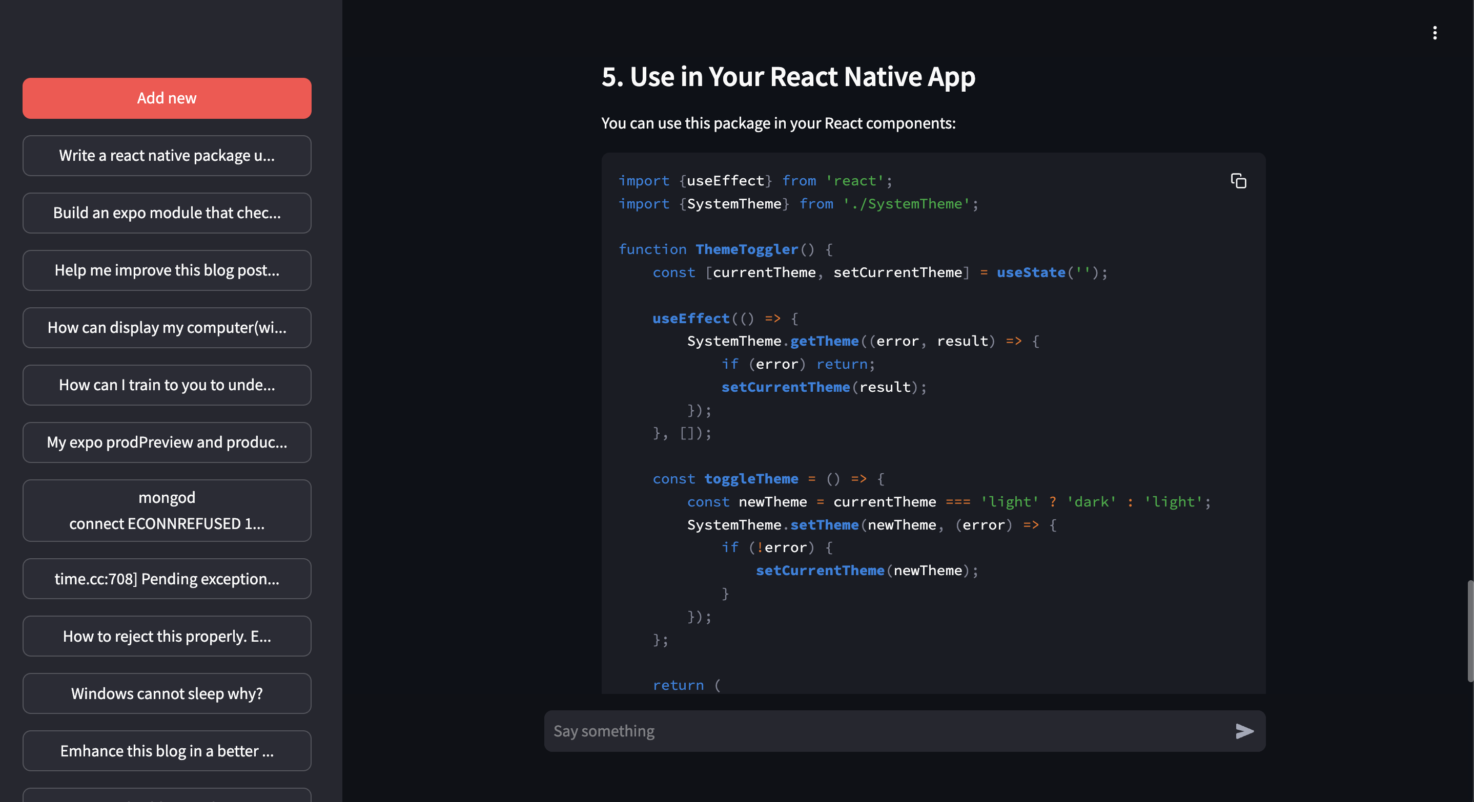1474x802 pixels.
Task: Click the partially visible last sidebar chat
Action: [167, 795]
